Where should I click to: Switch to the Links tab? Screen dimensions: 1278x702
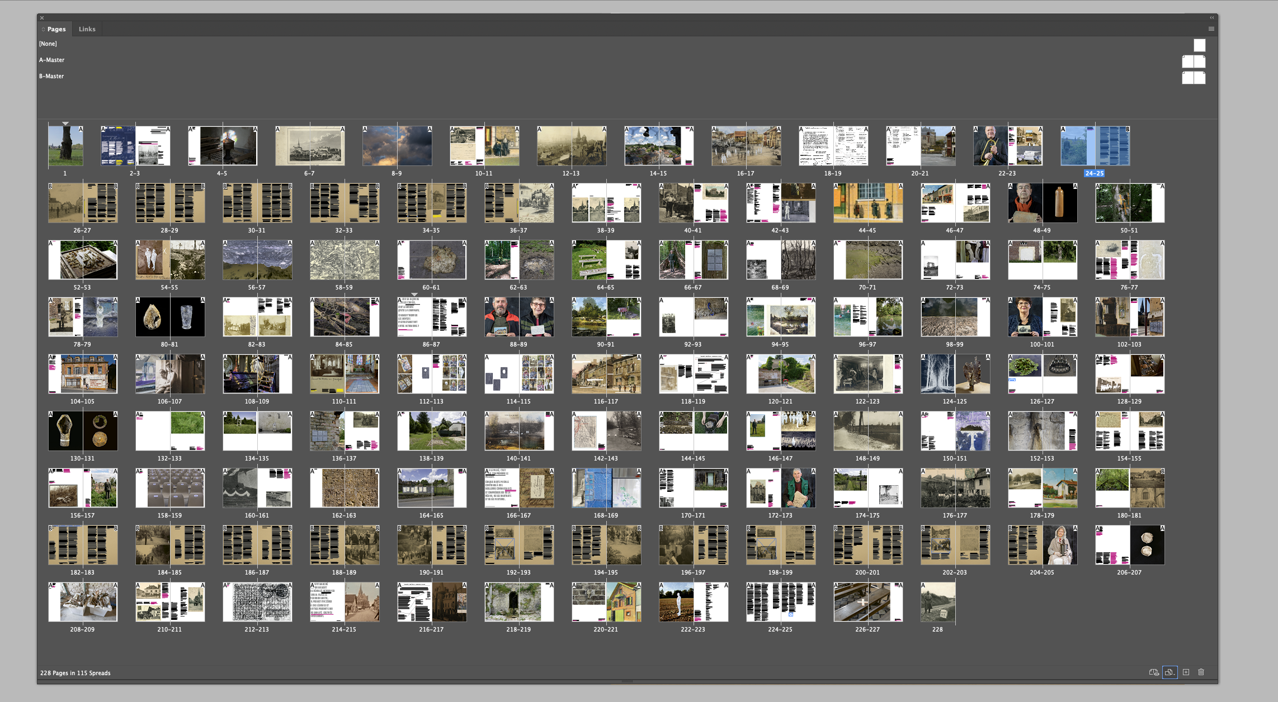point(87,29)
